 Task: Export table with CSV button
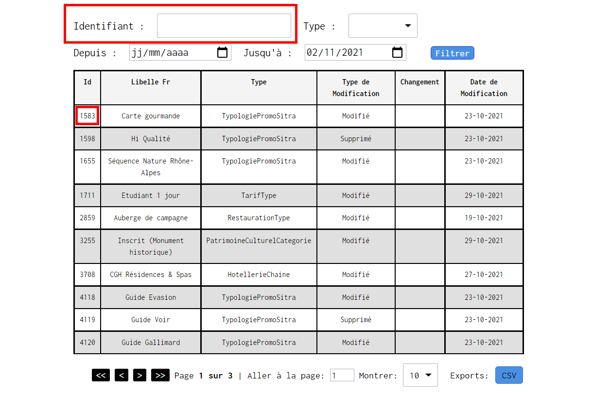pyautogui.click(x=509, y=375)
